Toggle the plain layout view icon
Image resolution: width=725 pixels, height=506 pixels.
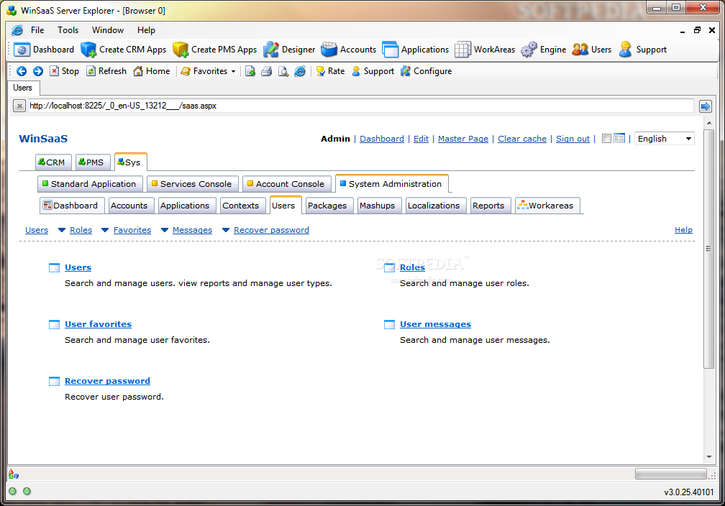(x=606, y=138)
